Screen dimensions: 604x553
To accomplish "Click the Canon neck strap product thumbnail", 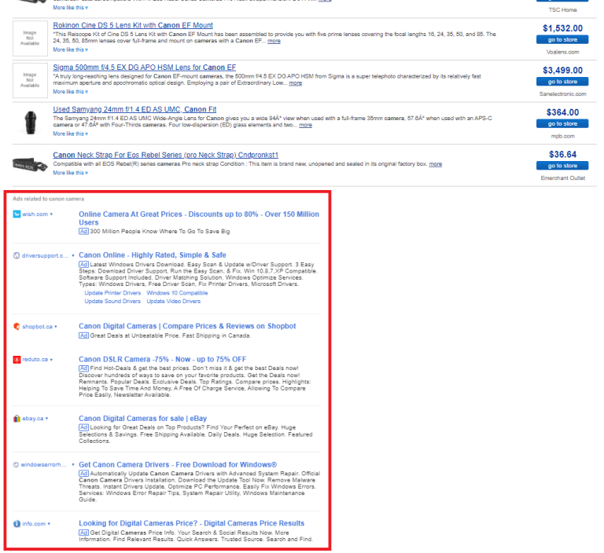I will (30, 164).
